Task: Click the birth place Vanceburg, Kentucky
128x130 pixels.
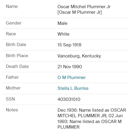Action: [79, 56]
